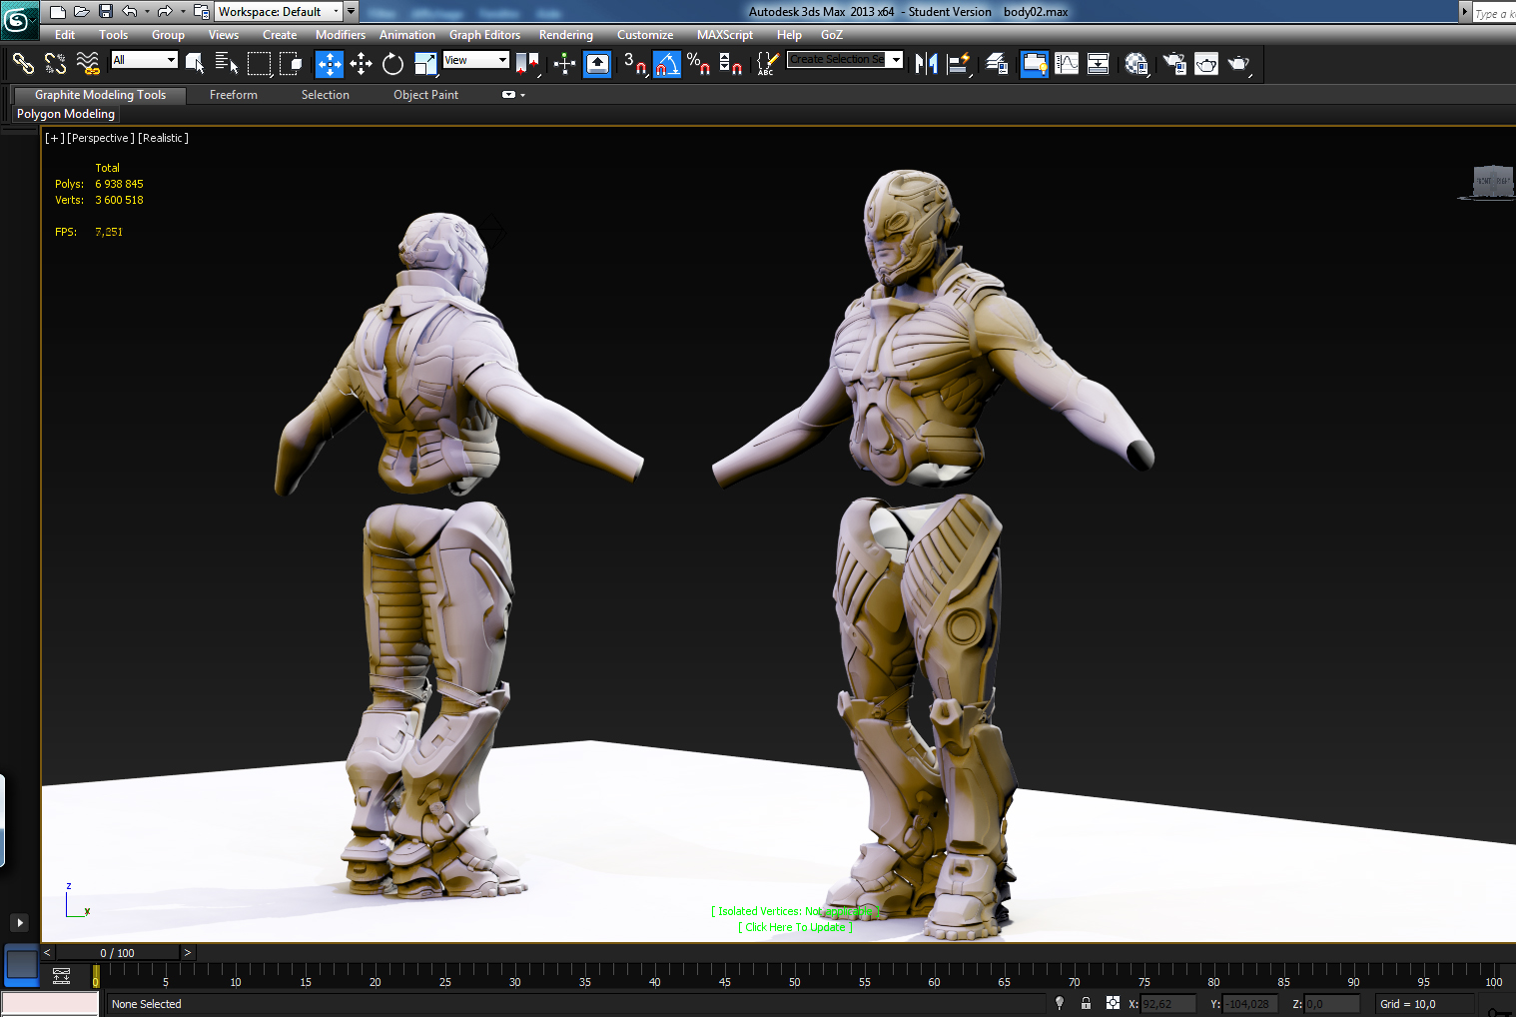Viewport: 1516px width, 1017px height.
Task: Activate the Select and Rotate tool
Action: tap(392, 64)
